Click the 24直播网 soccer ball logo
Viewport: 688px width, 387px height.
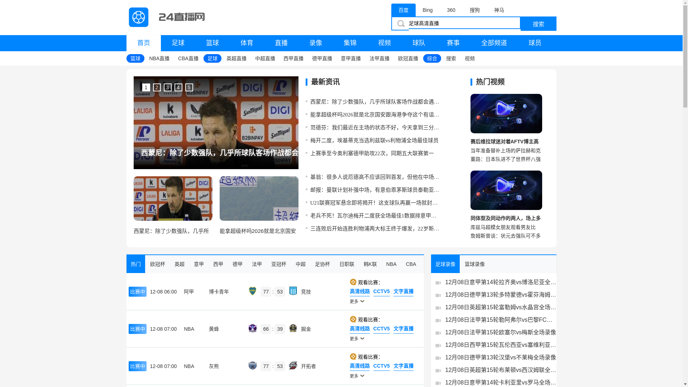[139, 17]
